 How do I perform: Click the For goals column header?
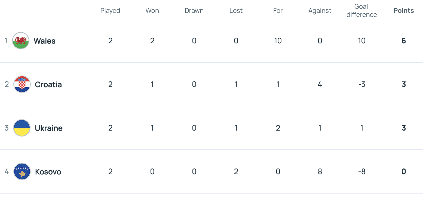(278, 11)
